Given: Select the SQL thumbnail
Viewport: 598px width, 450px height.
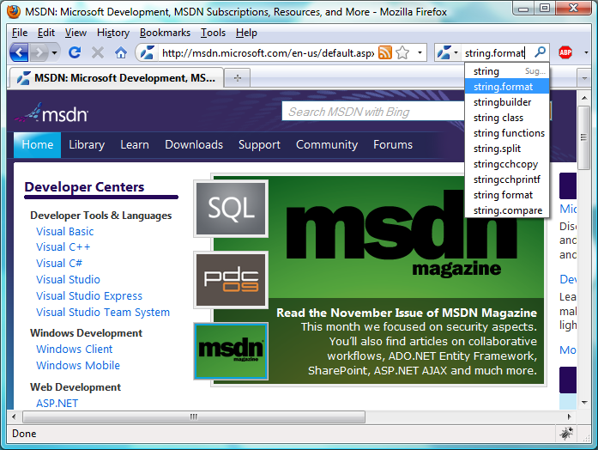Looking at the screenshot, I should 231,209.
